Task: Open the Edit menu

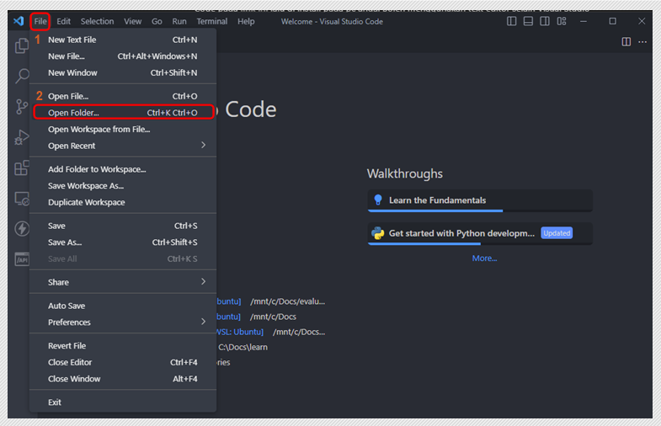Action: click(64, 21)
